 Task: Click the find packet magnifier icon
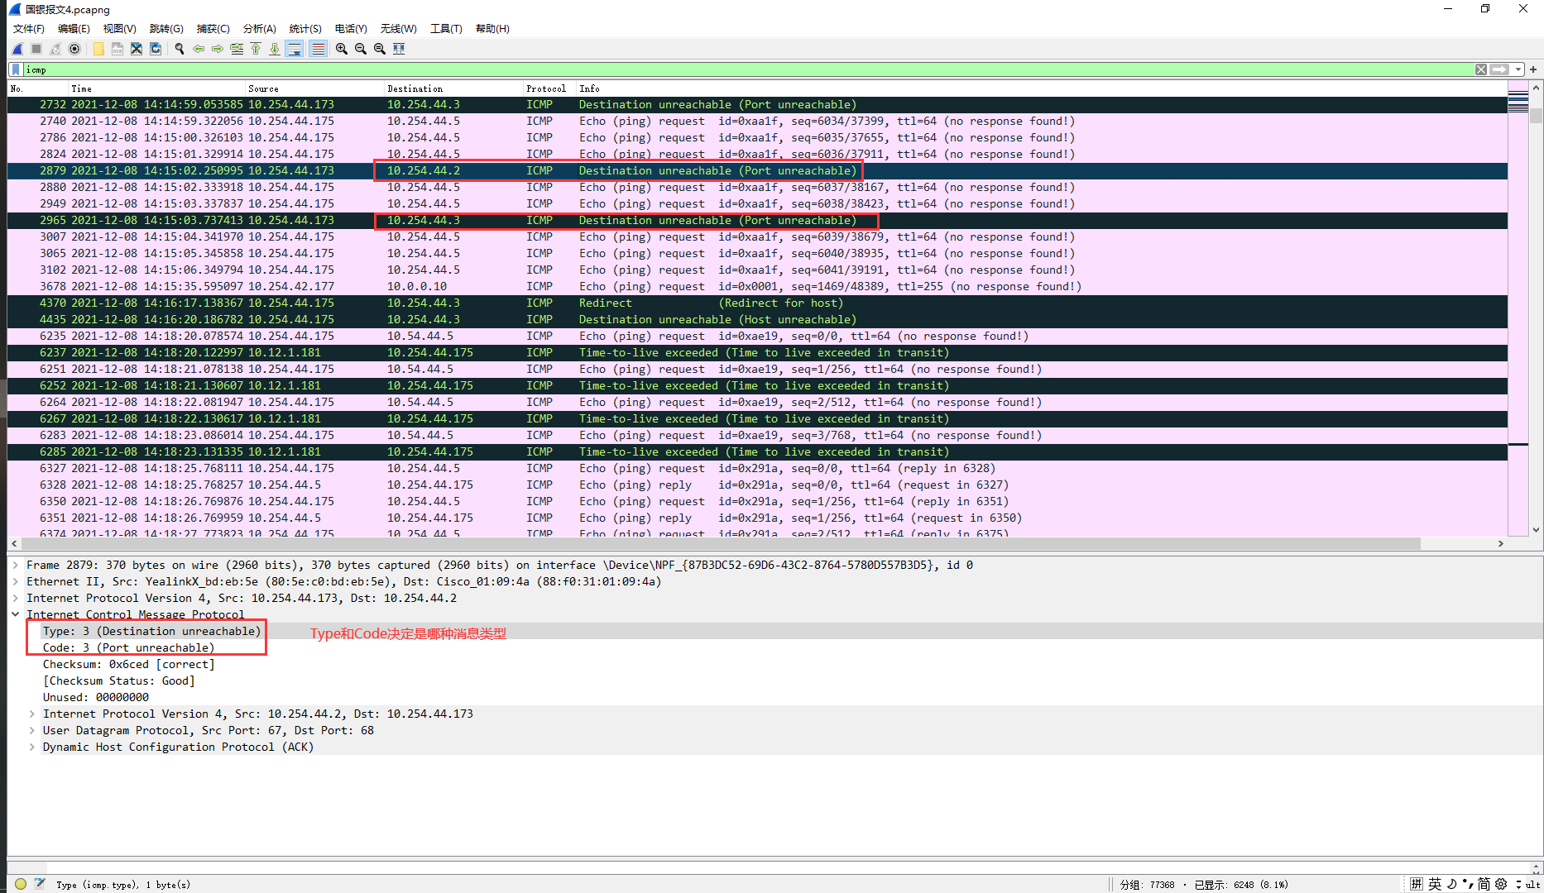[x=180, y=49]
